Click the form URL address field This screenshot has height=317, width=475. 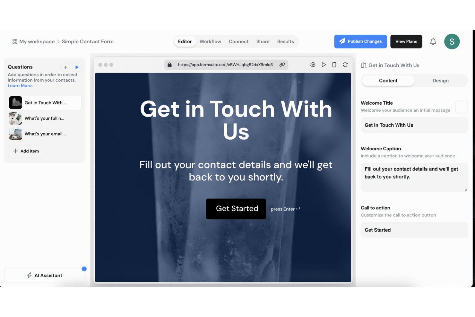point(225,65)
